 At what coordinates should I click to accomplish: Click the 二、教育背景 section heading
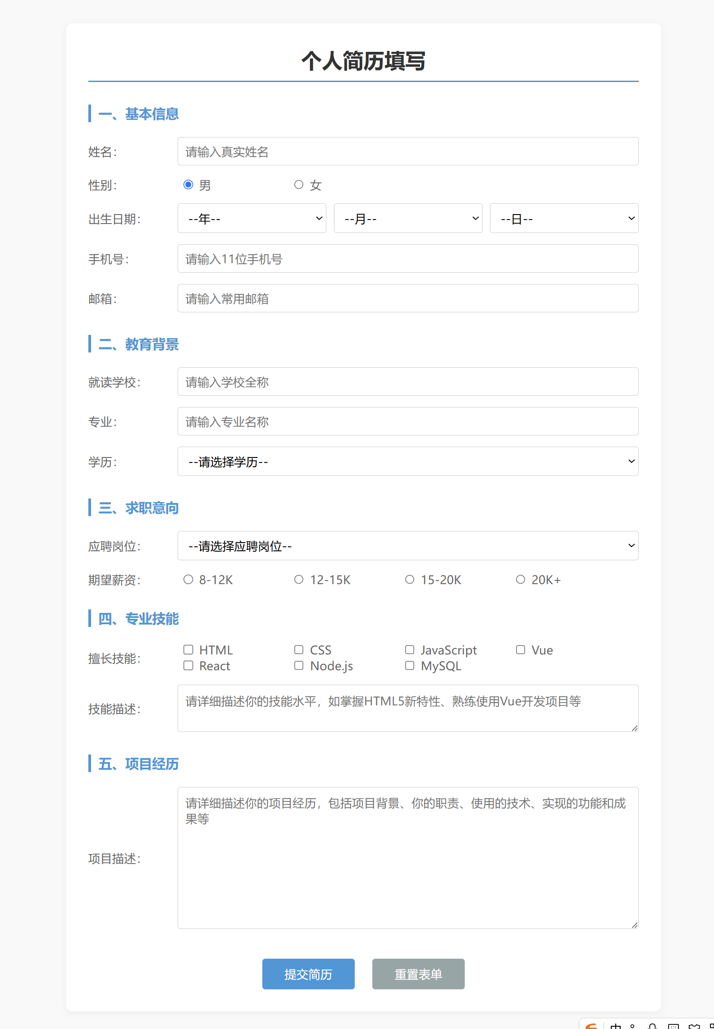138,344
